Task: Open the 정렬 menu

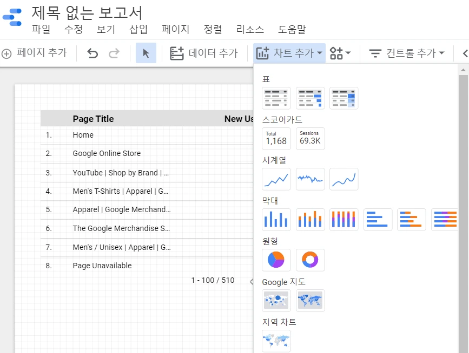Action: tap(213, 29)
